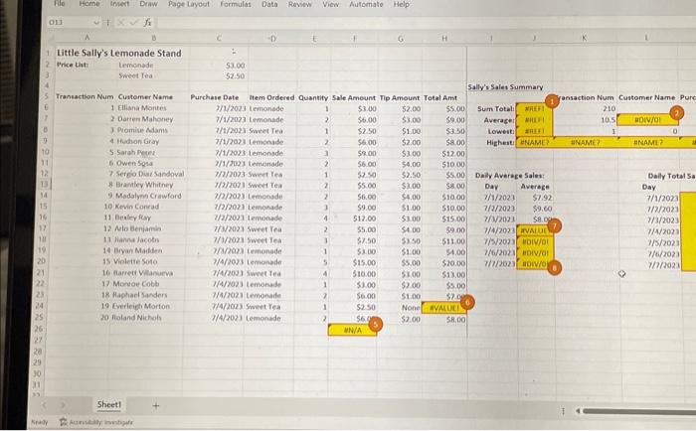Select the title cell Little Sally's Lemonade Stand

(x=119, y=53)
